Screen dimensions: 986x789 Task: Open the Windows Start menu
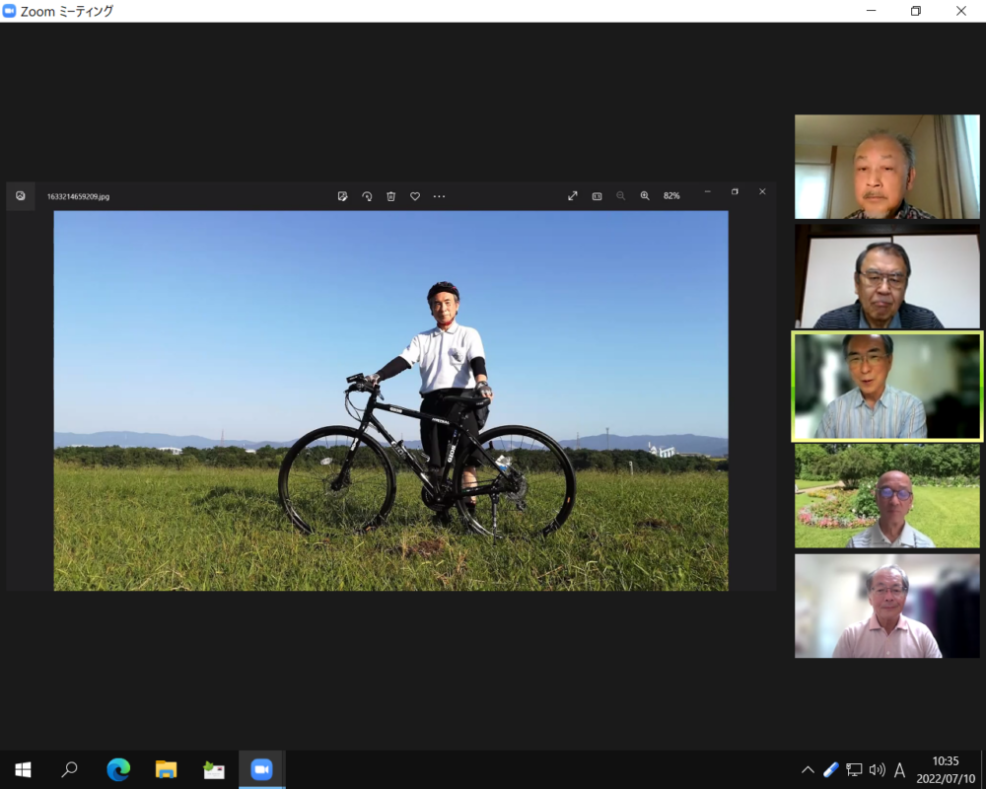coord(23,769)
